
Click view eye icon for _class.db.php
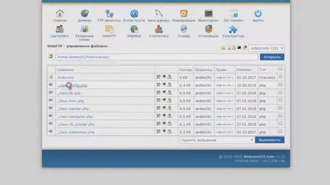164,92
